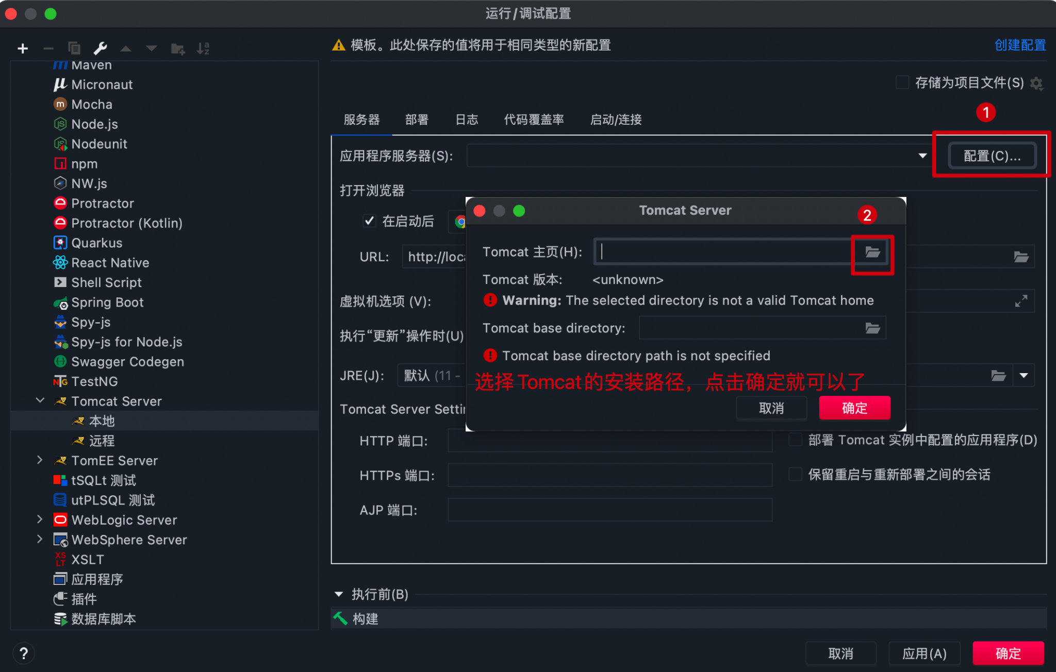Click the HTTPs 端口 input field

pos(610,475)
